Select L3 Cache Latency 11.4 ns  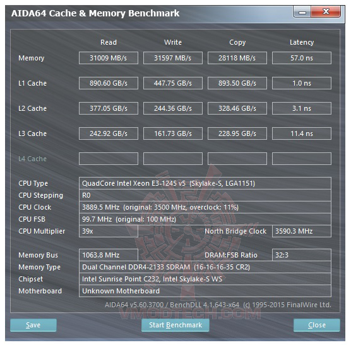(x=302, y=133)
